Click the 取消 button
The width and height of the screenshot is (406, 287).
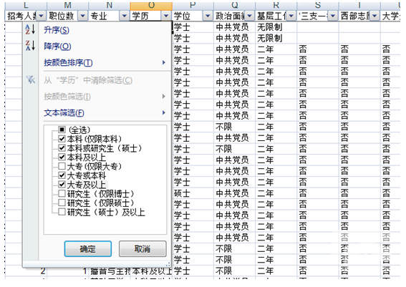click(x=142, y=249)
